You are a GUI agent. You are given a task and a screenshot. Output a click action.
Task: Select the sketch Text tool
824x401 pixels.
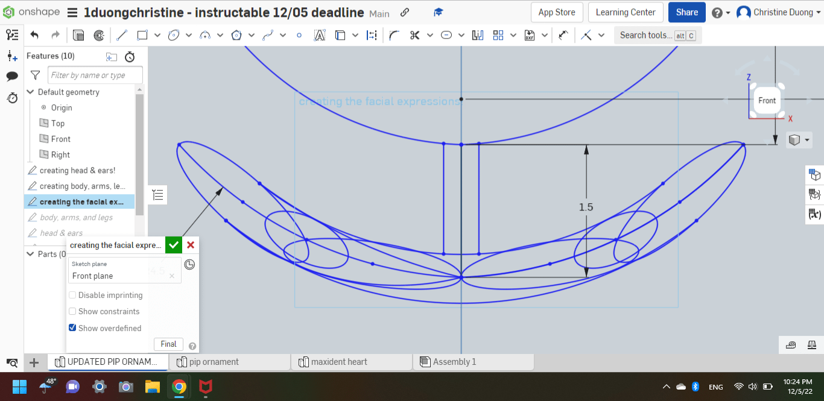320,35
